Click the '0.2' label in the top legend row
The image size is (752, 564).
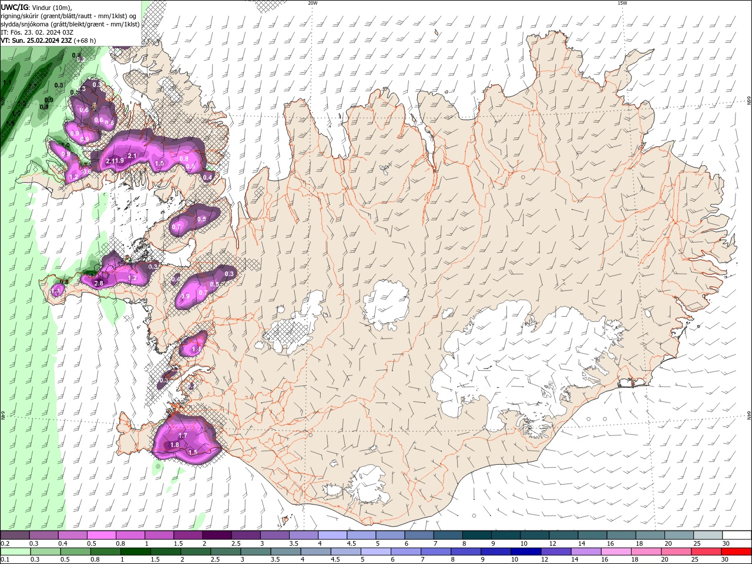5,543
